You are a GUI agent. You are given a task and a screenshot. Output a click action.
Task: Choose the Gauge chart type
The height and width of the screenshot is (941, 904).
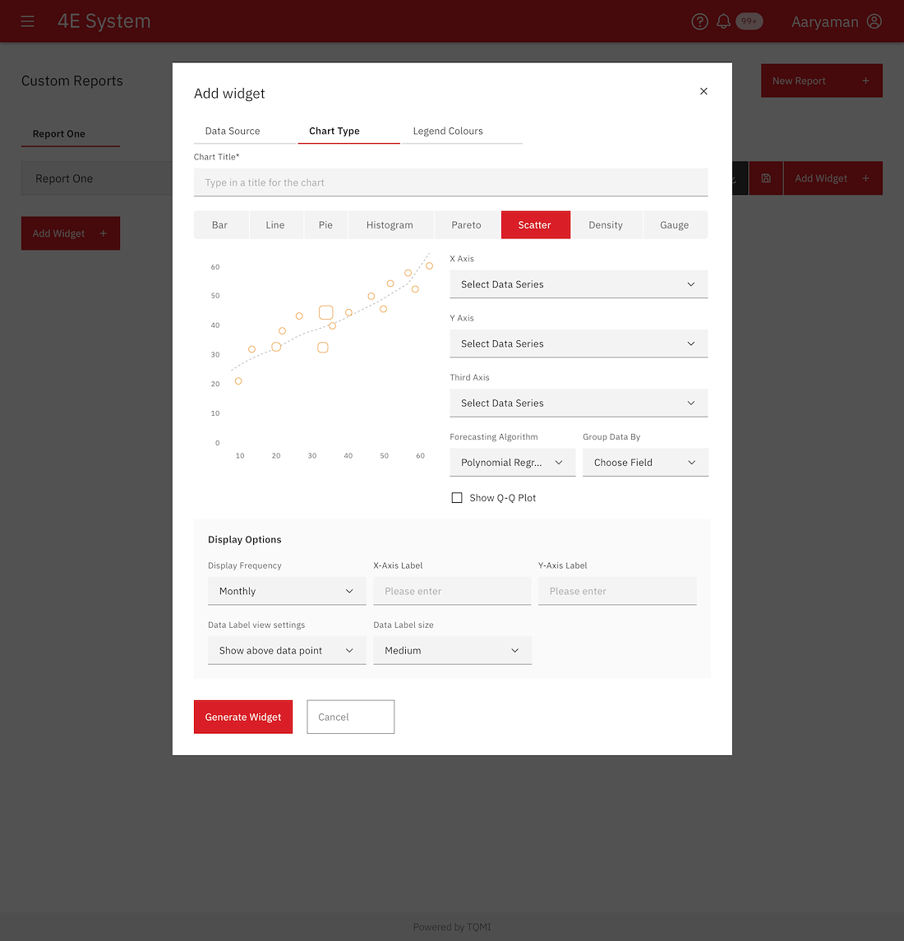(x=675, y=225)
